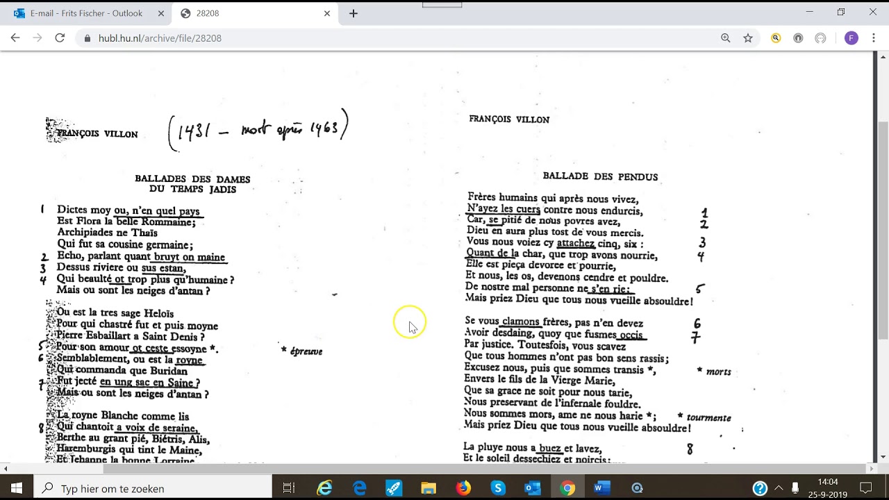Select the 28208 tab

[x=255, y=13]
